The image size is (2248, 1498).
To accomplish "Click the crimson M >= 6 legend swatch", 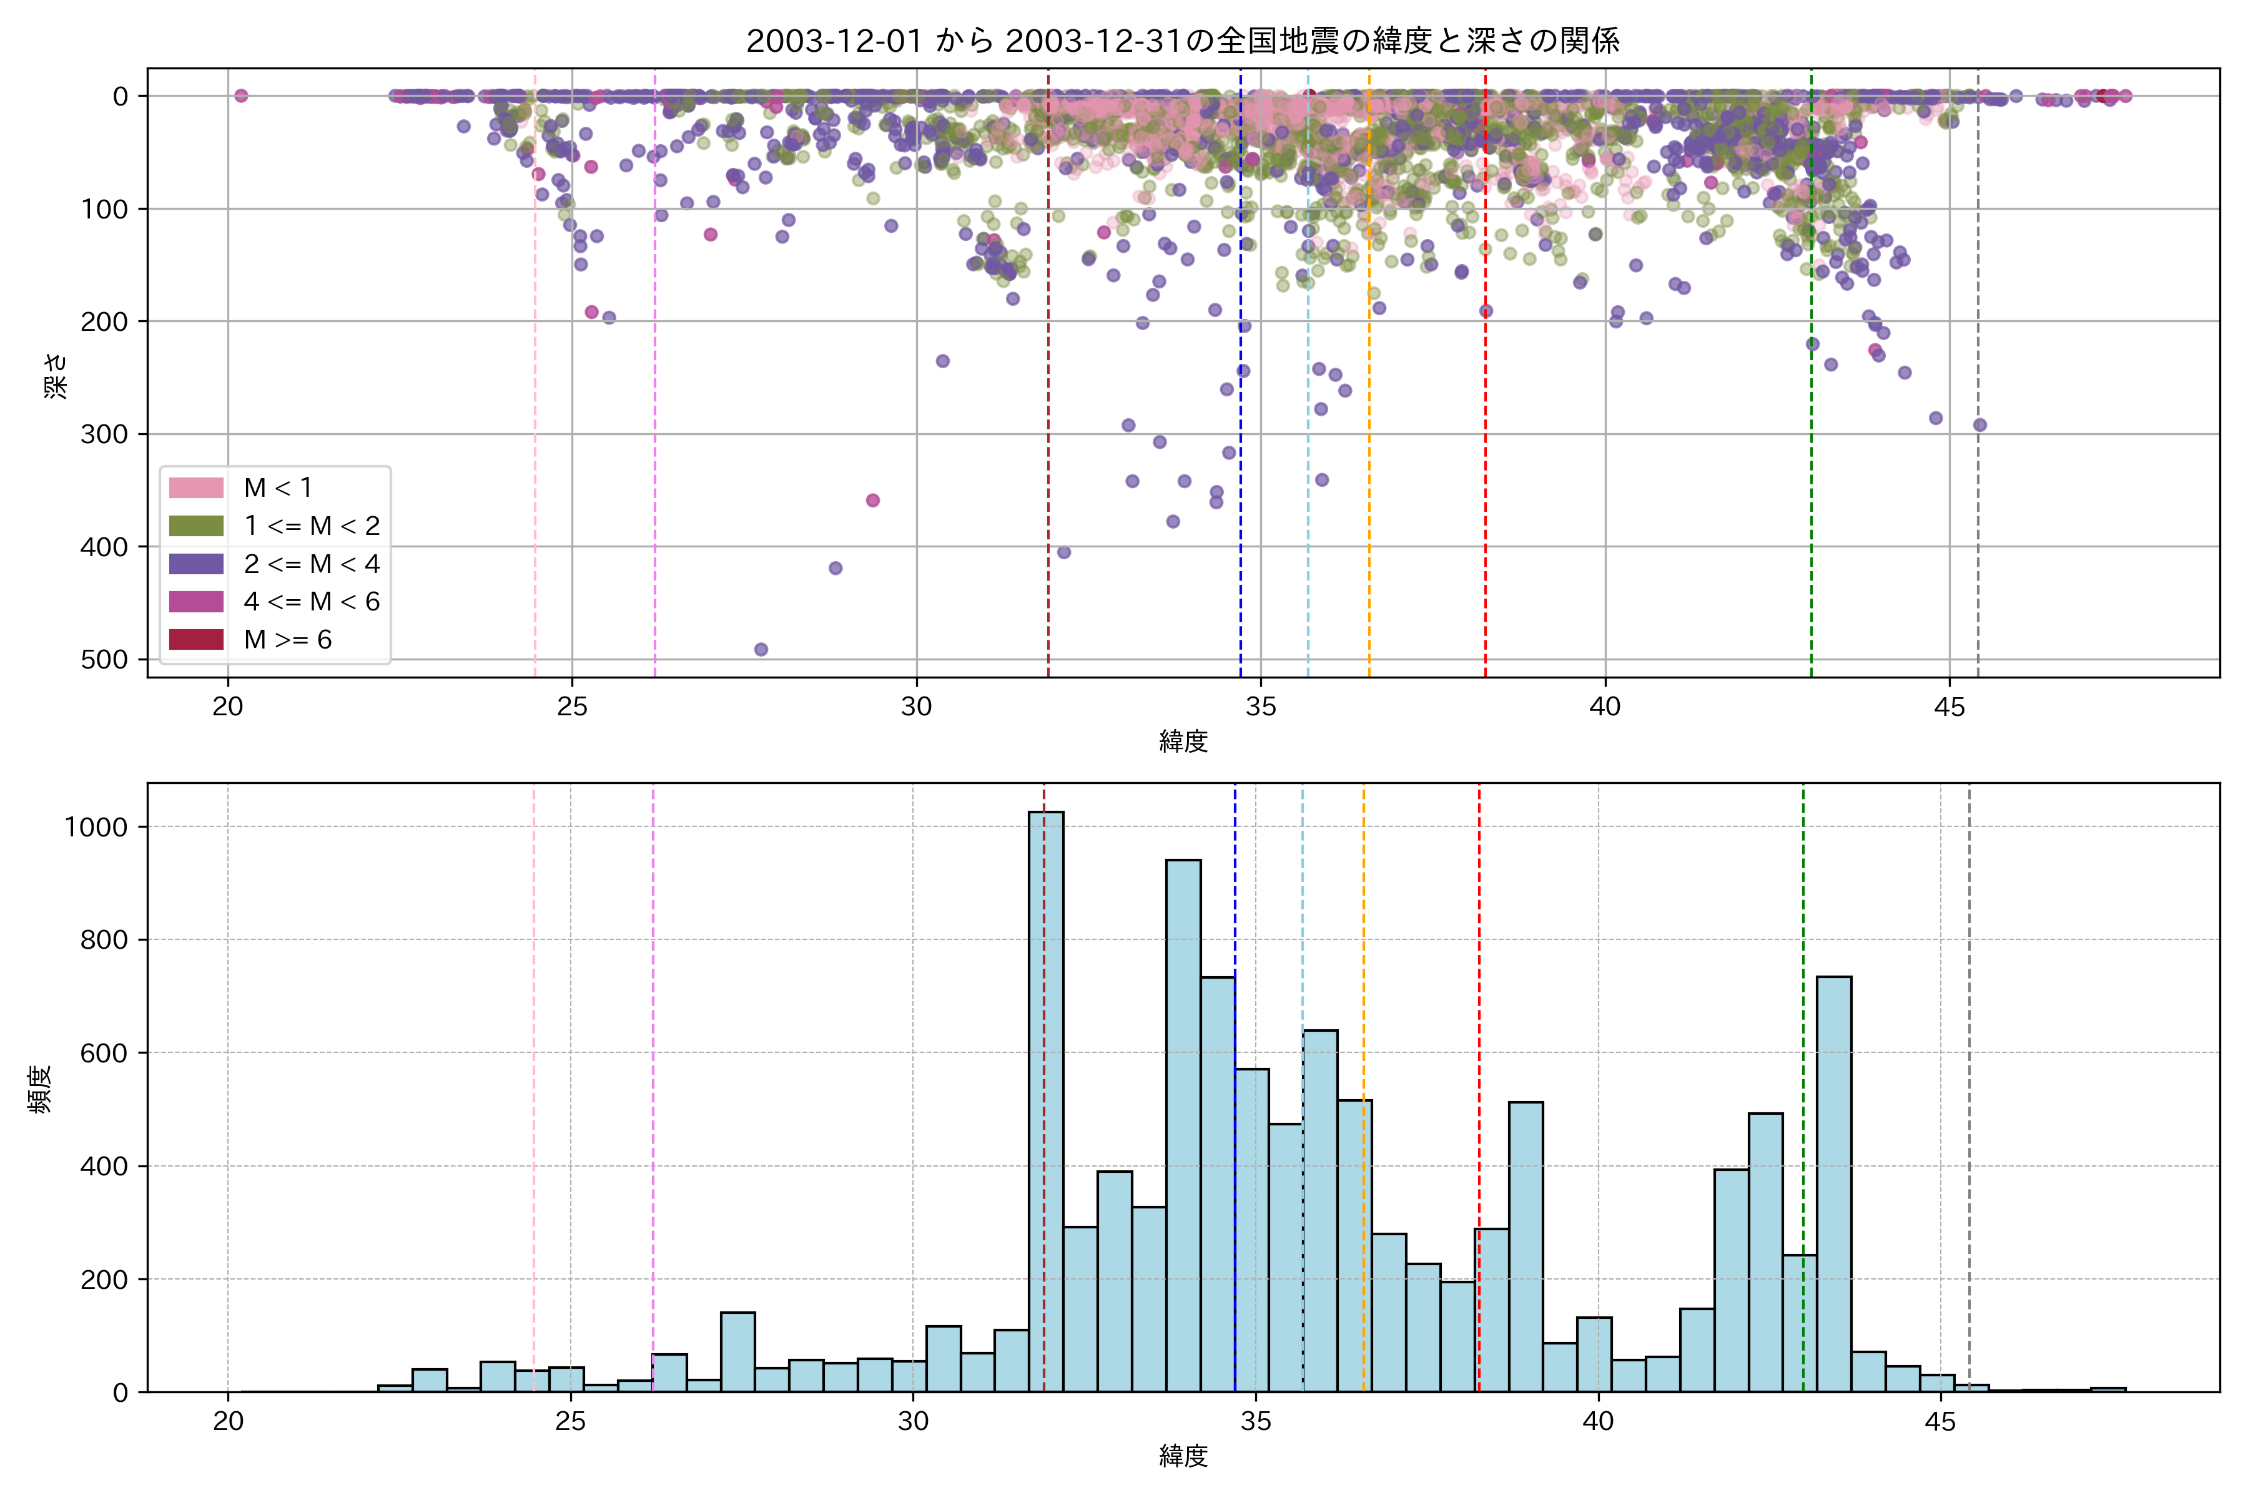I will tap(196, 640).
